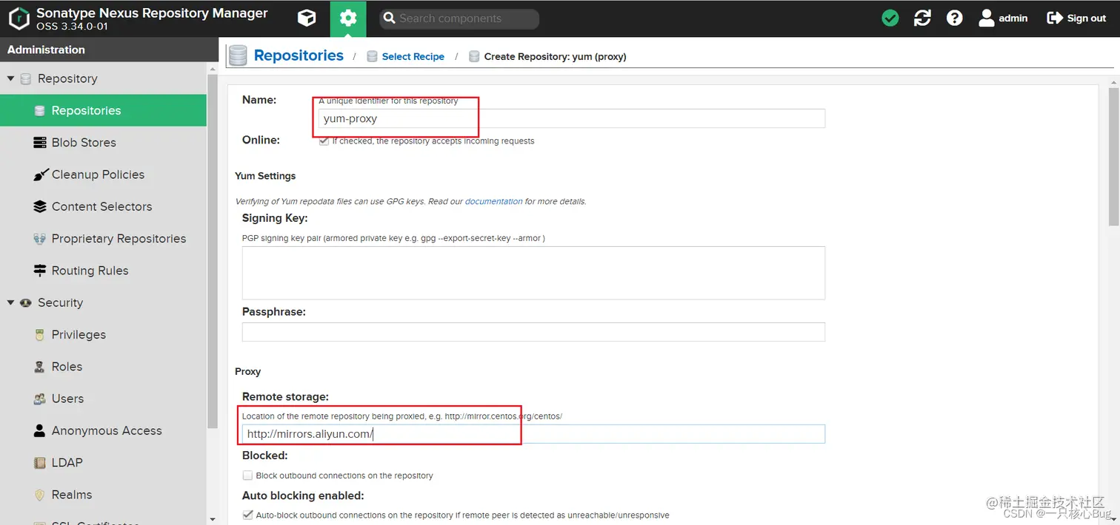
Task: Click the sidebar scroll down arrow
Action: point(213,519)
